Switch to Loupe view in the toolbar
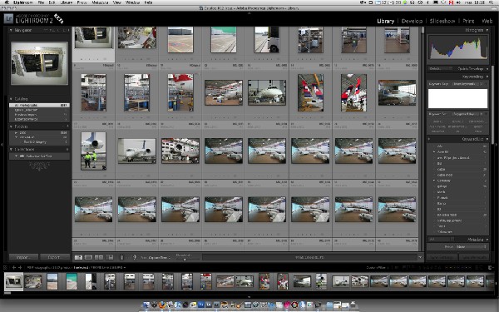Image resolution: width=499 pixels, height=312 pixels. (x=88, y=257)
